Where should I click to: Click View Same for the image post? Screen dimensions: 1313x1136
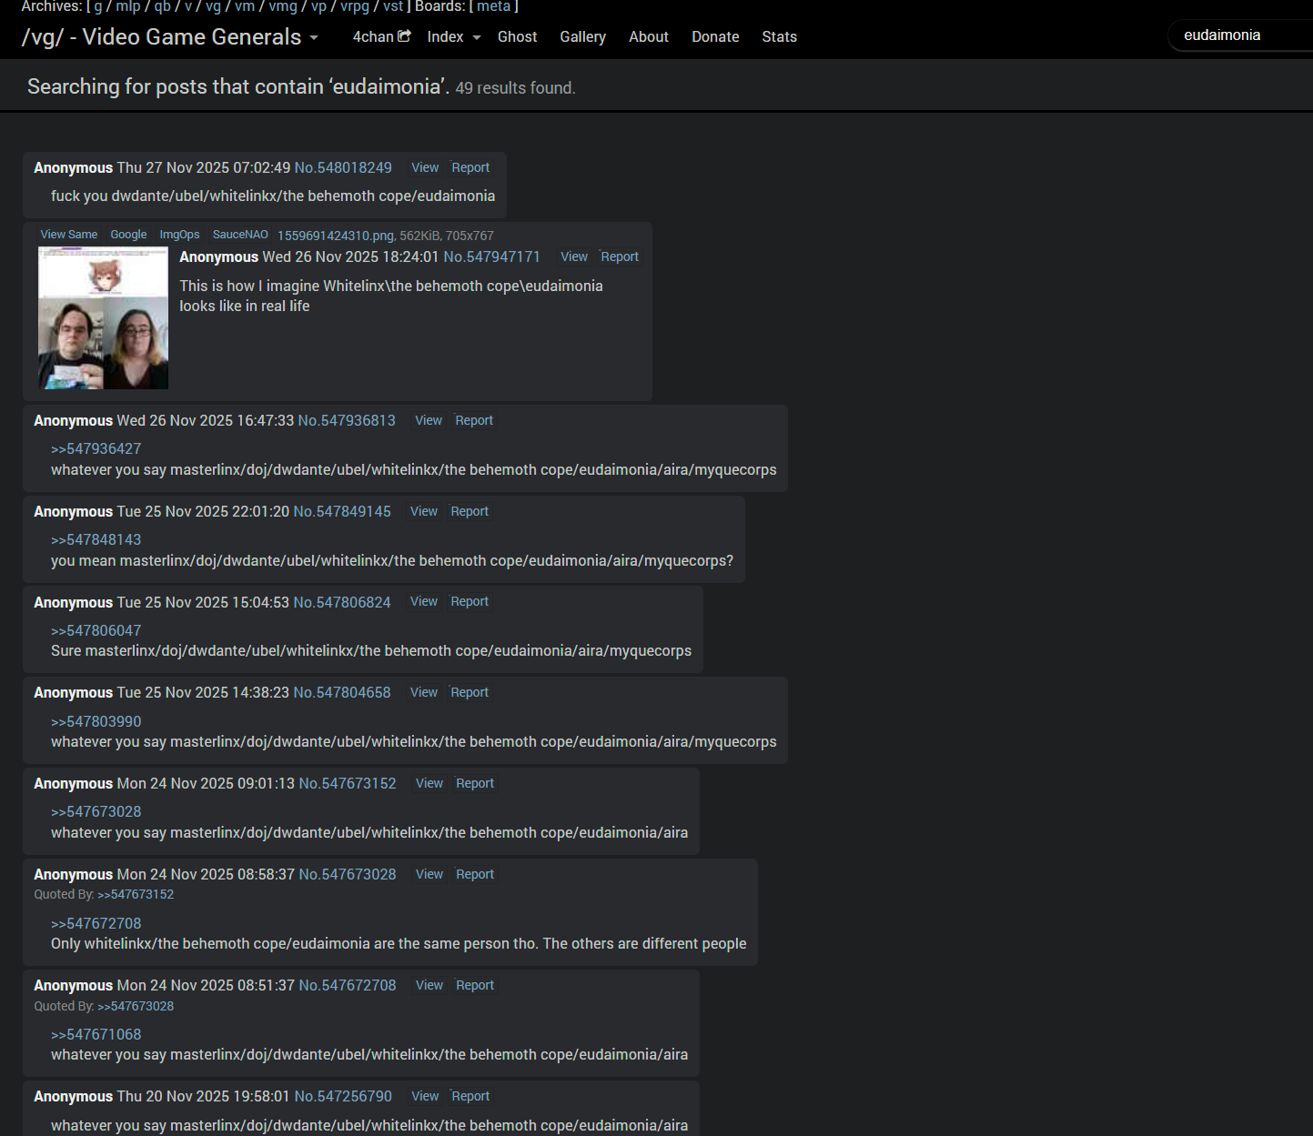tap(69, 235)
